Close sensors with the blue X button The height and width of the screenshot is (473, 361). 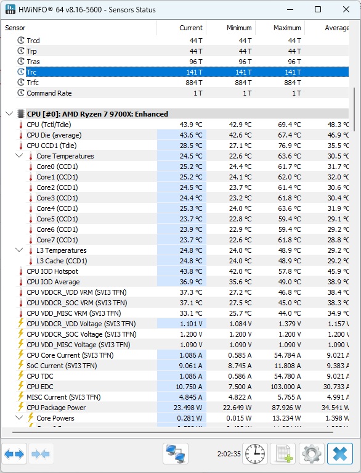pyautogui.click(x=340, y=453)
